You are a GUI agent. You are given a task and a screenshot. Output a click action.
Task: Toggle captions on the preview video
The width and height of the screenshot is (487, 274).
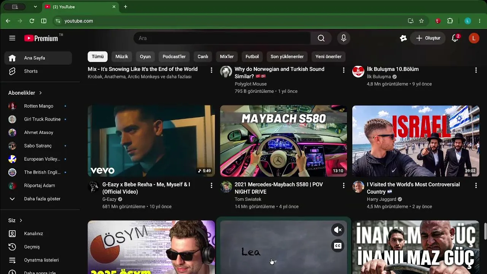(x=338, y=246)
